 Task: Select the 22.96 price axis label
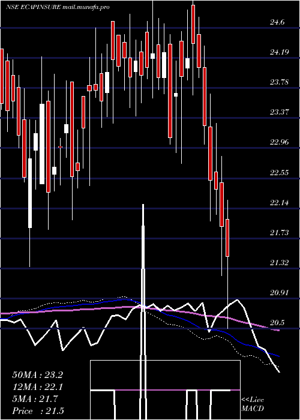[280, 143]
